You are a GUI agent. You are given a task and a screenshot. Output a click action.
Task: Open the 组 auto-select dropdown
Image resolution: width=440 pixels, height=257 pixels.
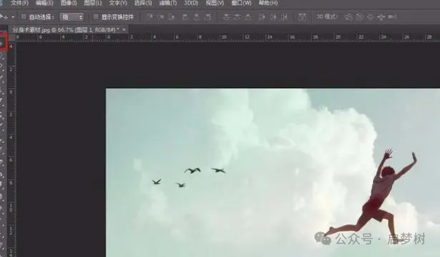click(71, 17)
